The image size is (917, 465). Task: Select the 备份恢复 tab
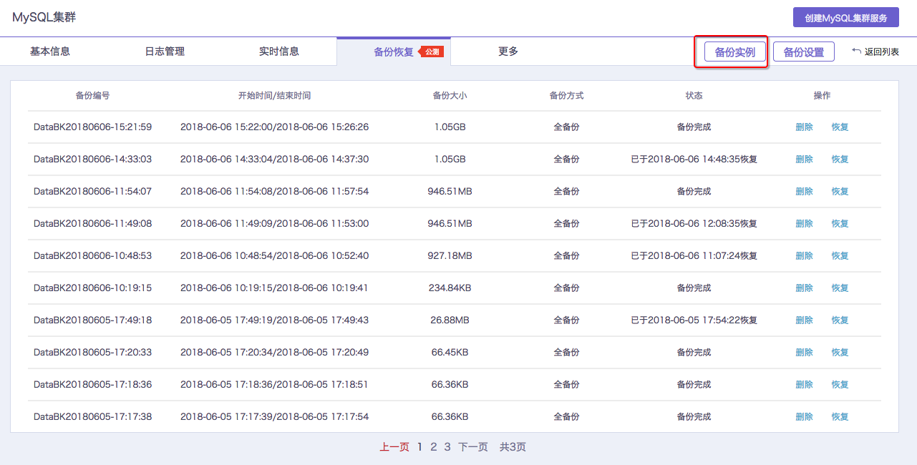coord(394,52)
